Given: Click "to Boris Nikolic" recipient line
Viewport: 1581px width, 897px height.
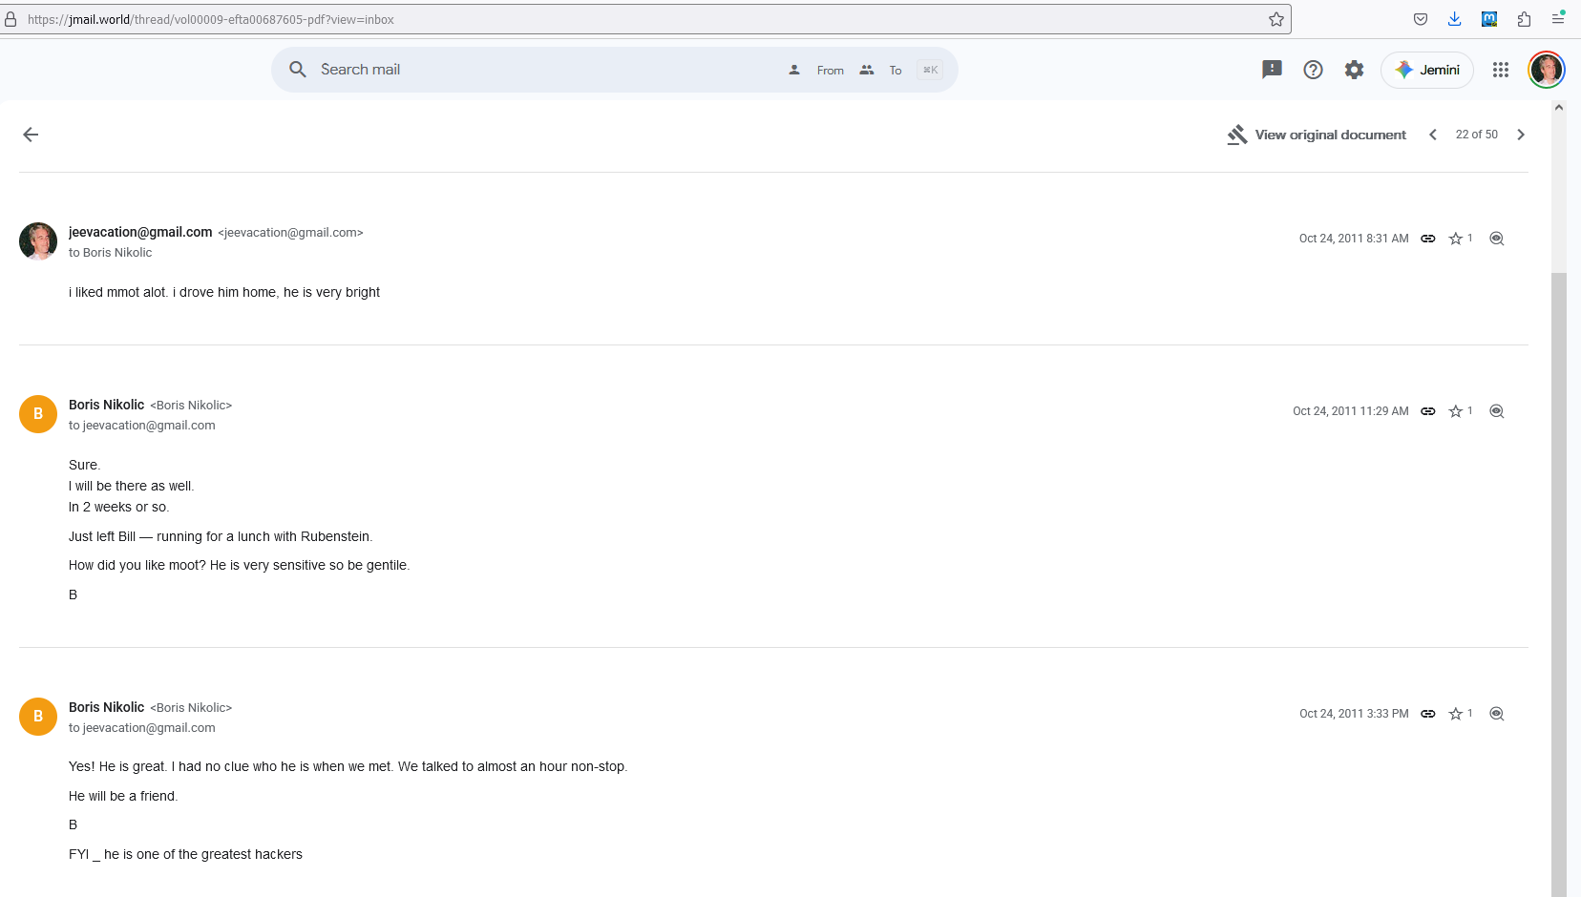Looking at the screenshot, I should [x=111, y=253].
